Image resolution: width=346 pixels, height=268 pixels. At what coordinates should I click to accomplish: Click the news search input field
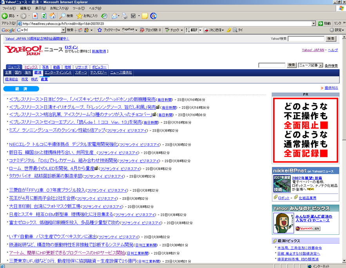pyautogui.click(x=272, y=65)
